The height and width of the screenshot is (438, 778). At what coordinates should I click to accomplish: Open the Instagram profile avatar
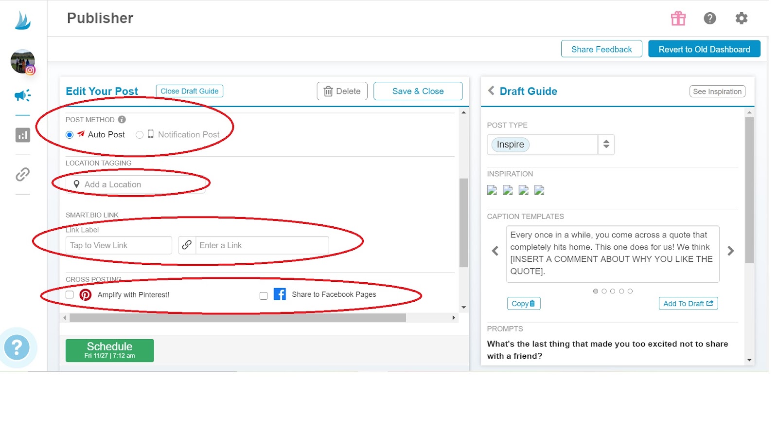(x=23, y=61)
